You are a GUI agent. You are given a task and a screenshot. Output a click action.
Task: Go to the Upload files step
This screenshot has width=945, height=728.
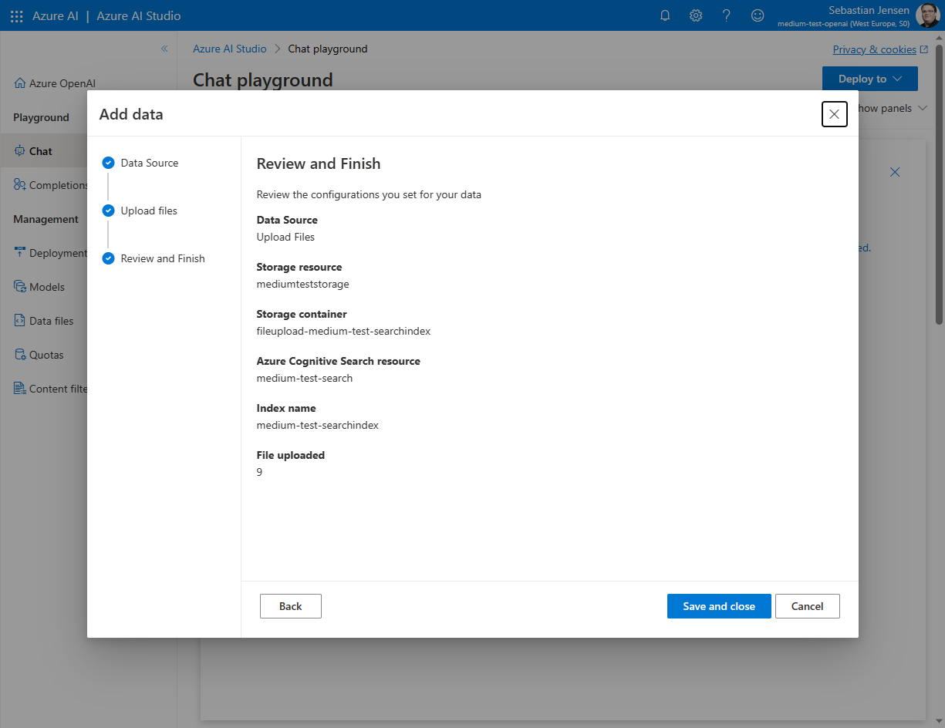[148, 211]
